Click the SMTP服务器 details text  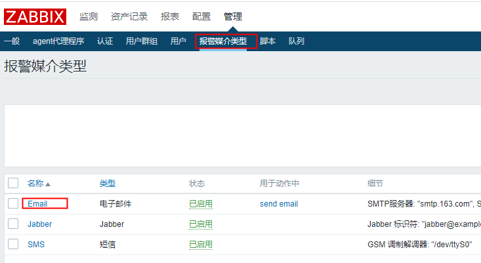(x=424, y=204)
